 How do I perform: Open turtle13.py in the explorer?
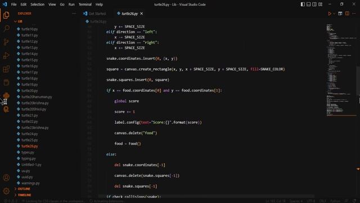pyautogui.click(x=30, y=47)
